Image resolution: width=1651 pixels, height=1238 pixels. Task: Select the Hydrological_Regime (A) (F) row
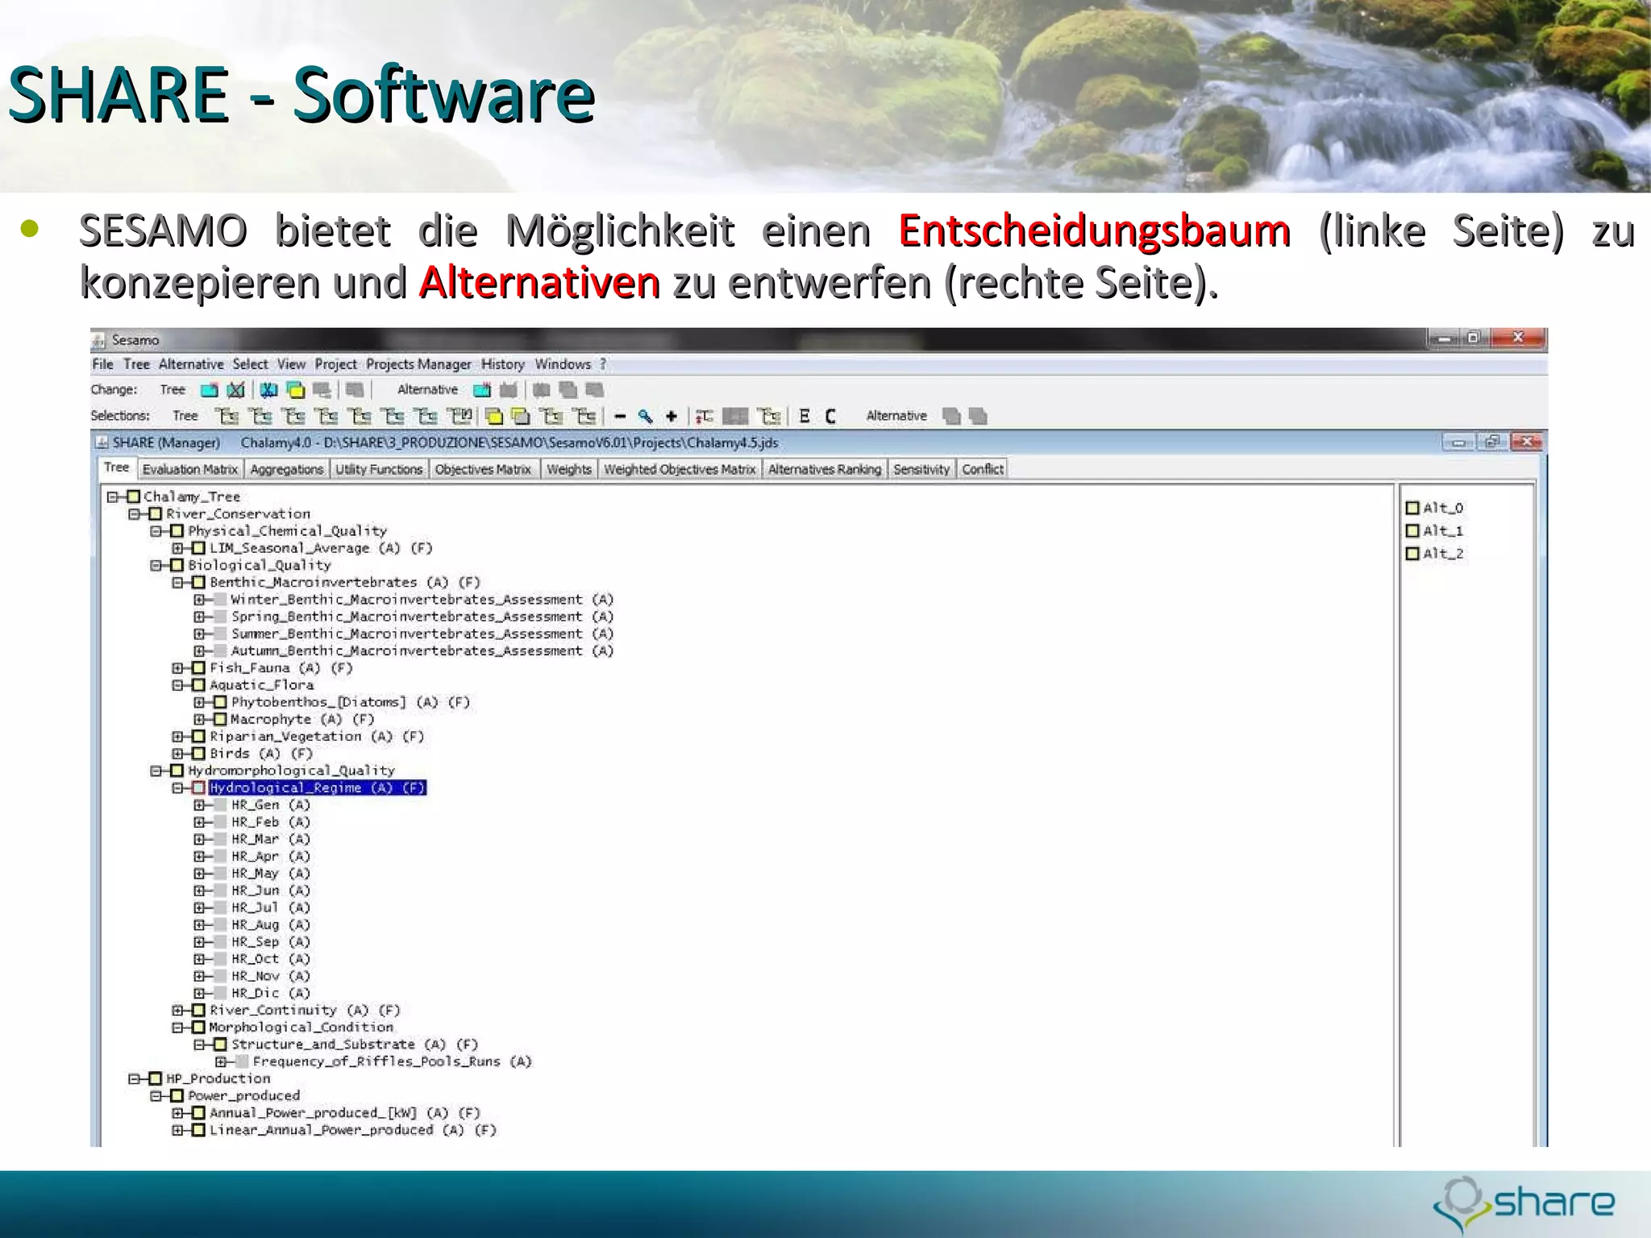(x=317, y=788)
